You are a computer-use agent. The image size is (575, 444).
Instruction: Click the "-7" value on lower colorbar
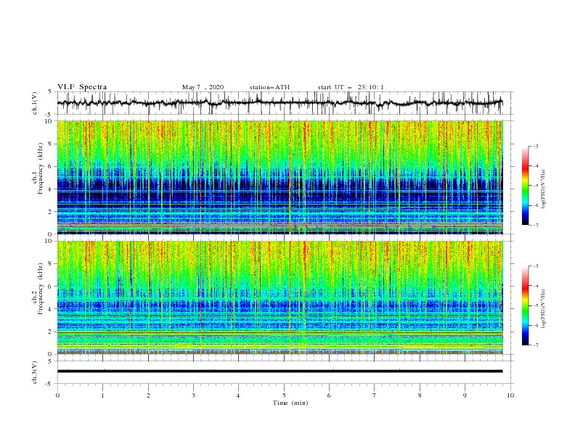(535, 345)
